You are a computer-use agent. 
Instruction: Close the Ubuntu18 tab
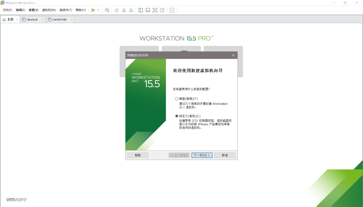(43, 19)
